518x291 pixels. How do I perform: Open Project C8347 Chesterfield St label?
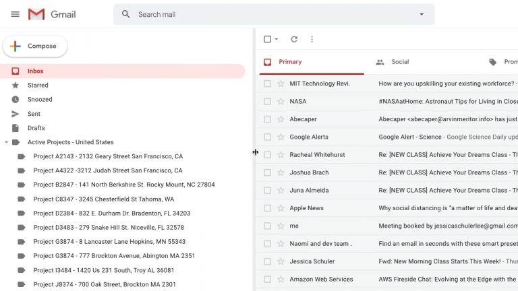(104, 199)
